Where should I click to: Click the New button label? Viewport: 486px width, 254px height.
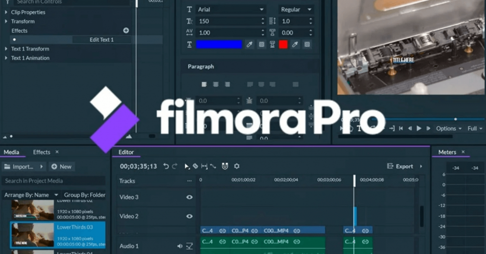coord(65,167)
